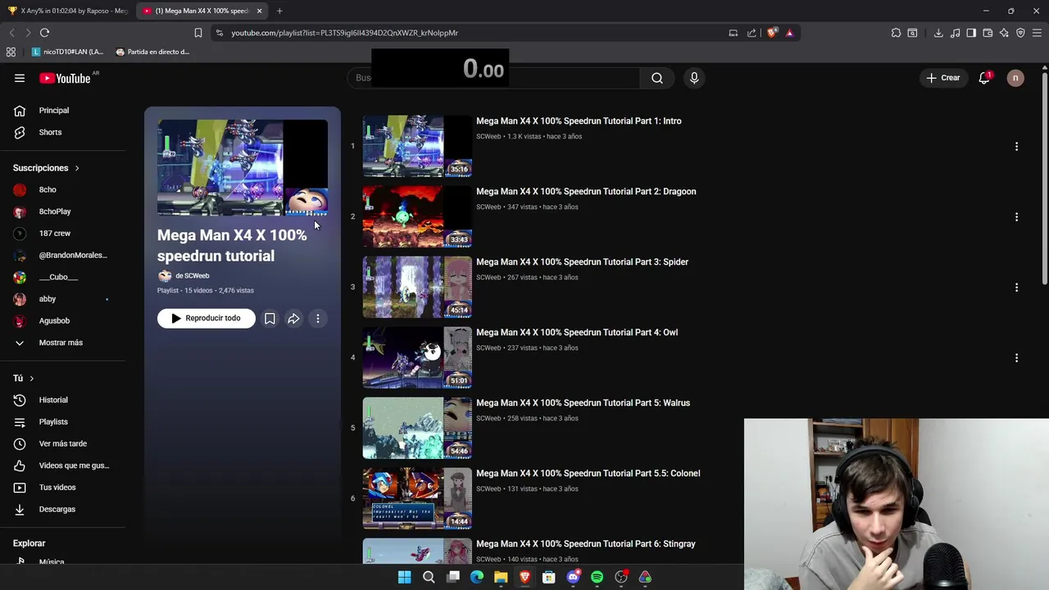Expand Suscripciones section chevron

(77, 168)
